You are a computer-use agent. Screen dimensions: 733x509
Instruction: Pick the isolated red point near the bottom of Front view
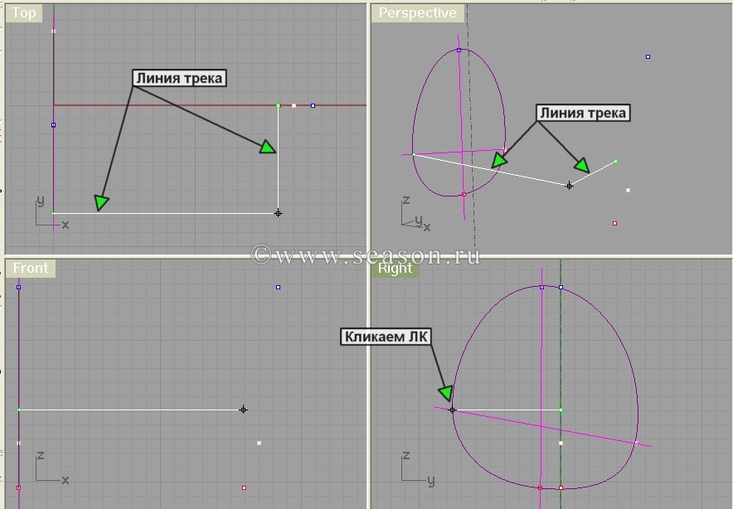pyautogui.click(x=244, y=488)
